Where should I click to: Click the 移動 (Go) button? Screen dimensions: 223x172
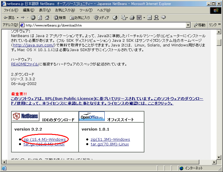tap(200, 25)
